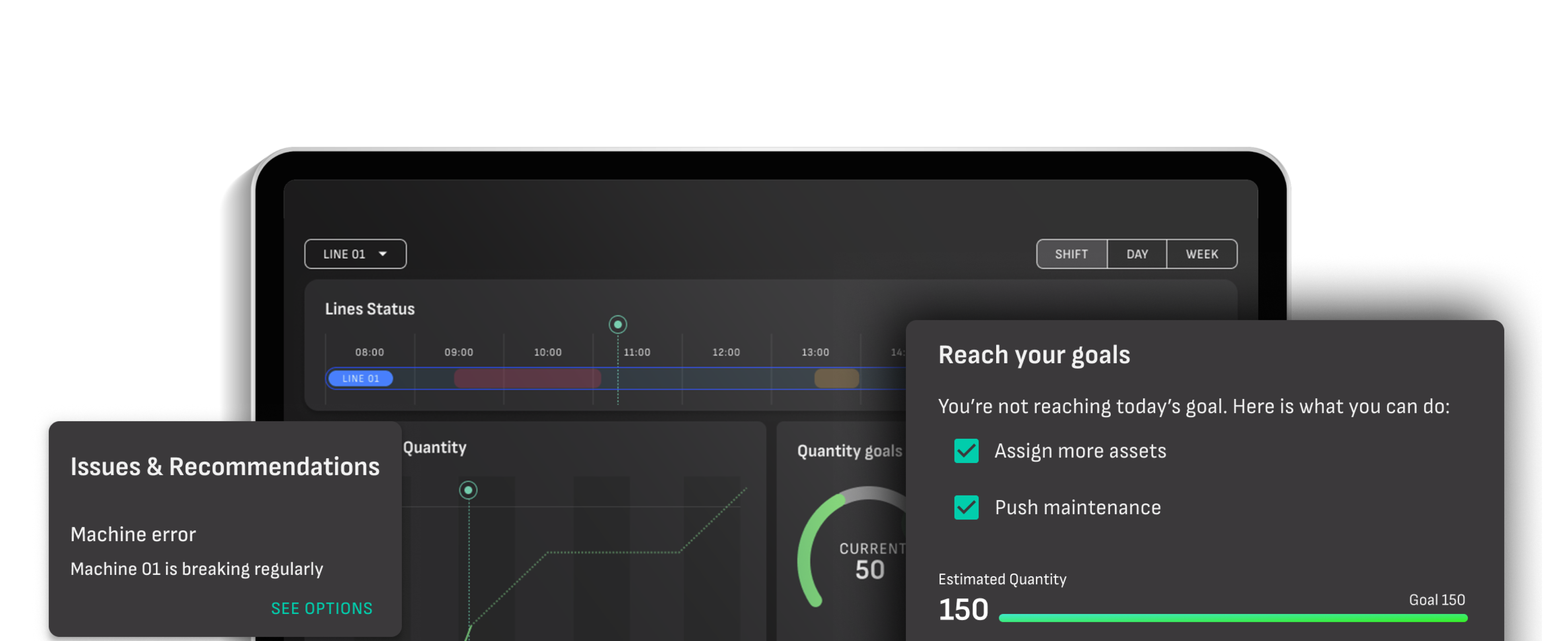
Task: Click the Lines Status current-time marker icon
Action: coord(617,325)
